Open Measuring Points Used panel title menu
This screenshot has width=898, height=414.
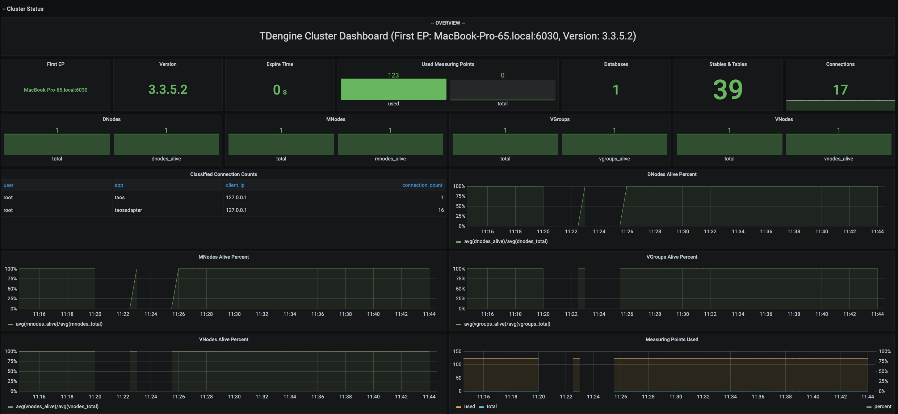[x=672, y=339]
